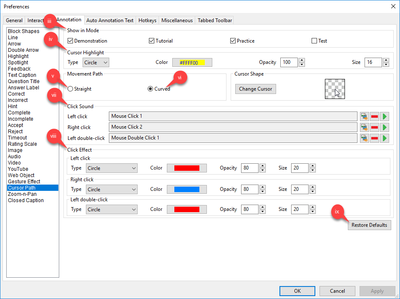This screenshot has height=299, width=400.
Task: Select Cursor Path in the list
Action: point(33,188)
